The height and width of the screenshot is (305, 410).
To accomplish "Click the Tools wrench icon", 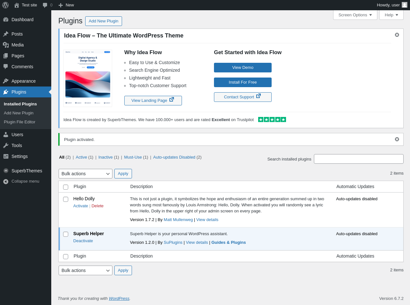I will 6,145.
